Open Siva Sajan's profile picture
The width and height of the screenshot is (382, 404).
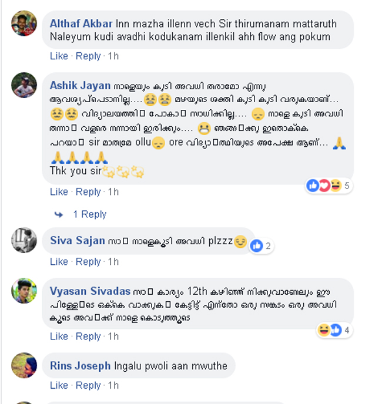(24, 240)
